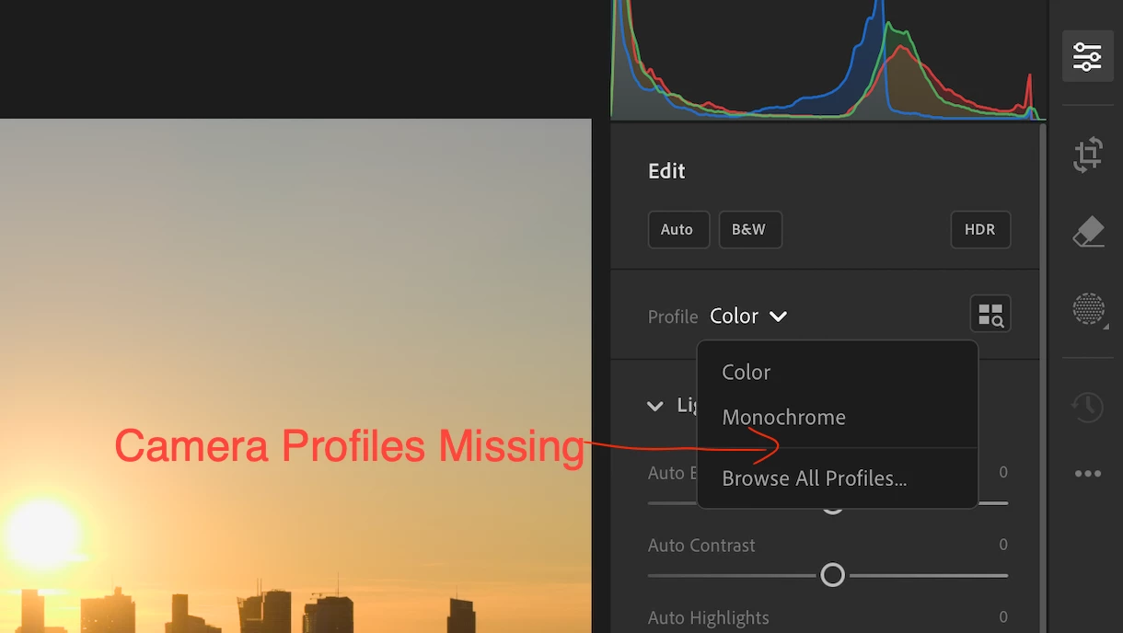This screenshot has height=633, width=1123.
Task: Click the Auto button
Action: pos(678,230)
